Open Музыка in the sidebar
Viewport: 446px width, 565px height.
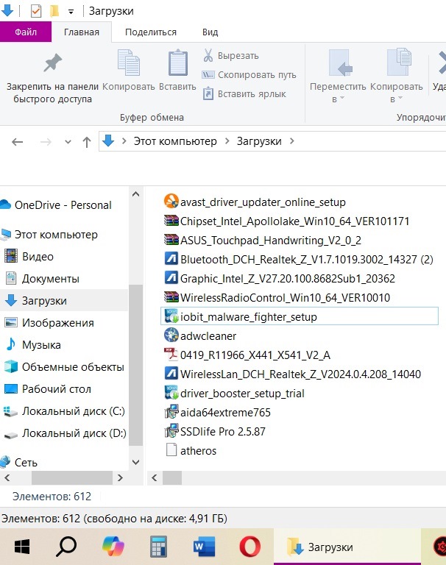33,344
